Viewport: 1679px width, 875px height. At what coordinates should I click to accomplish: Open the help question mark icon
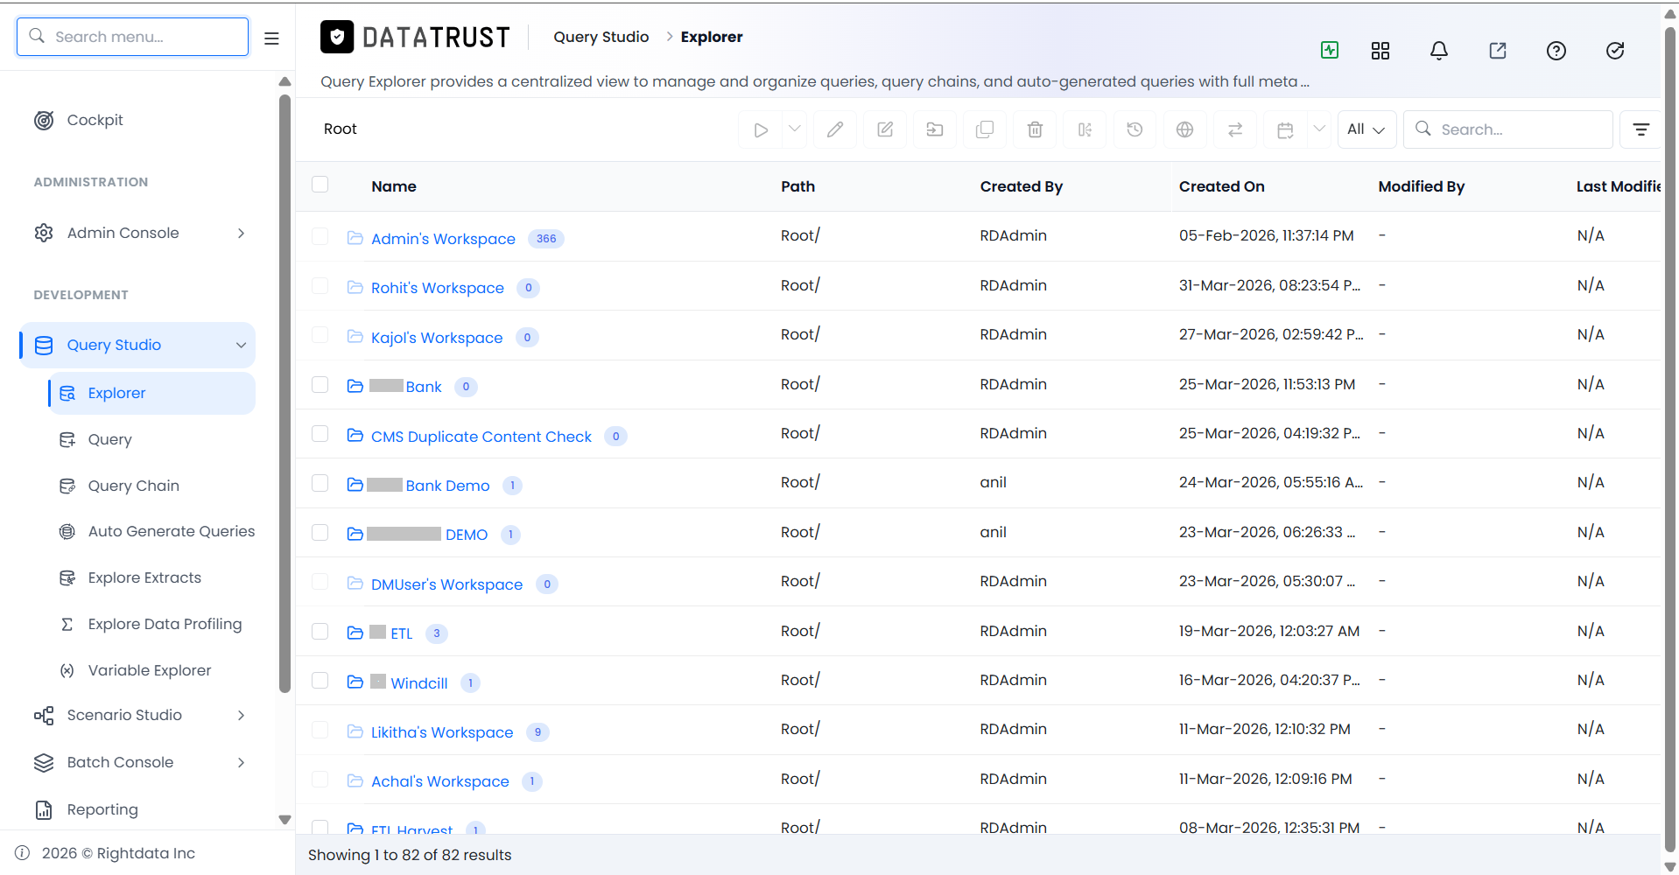(x=1556, y=51)
